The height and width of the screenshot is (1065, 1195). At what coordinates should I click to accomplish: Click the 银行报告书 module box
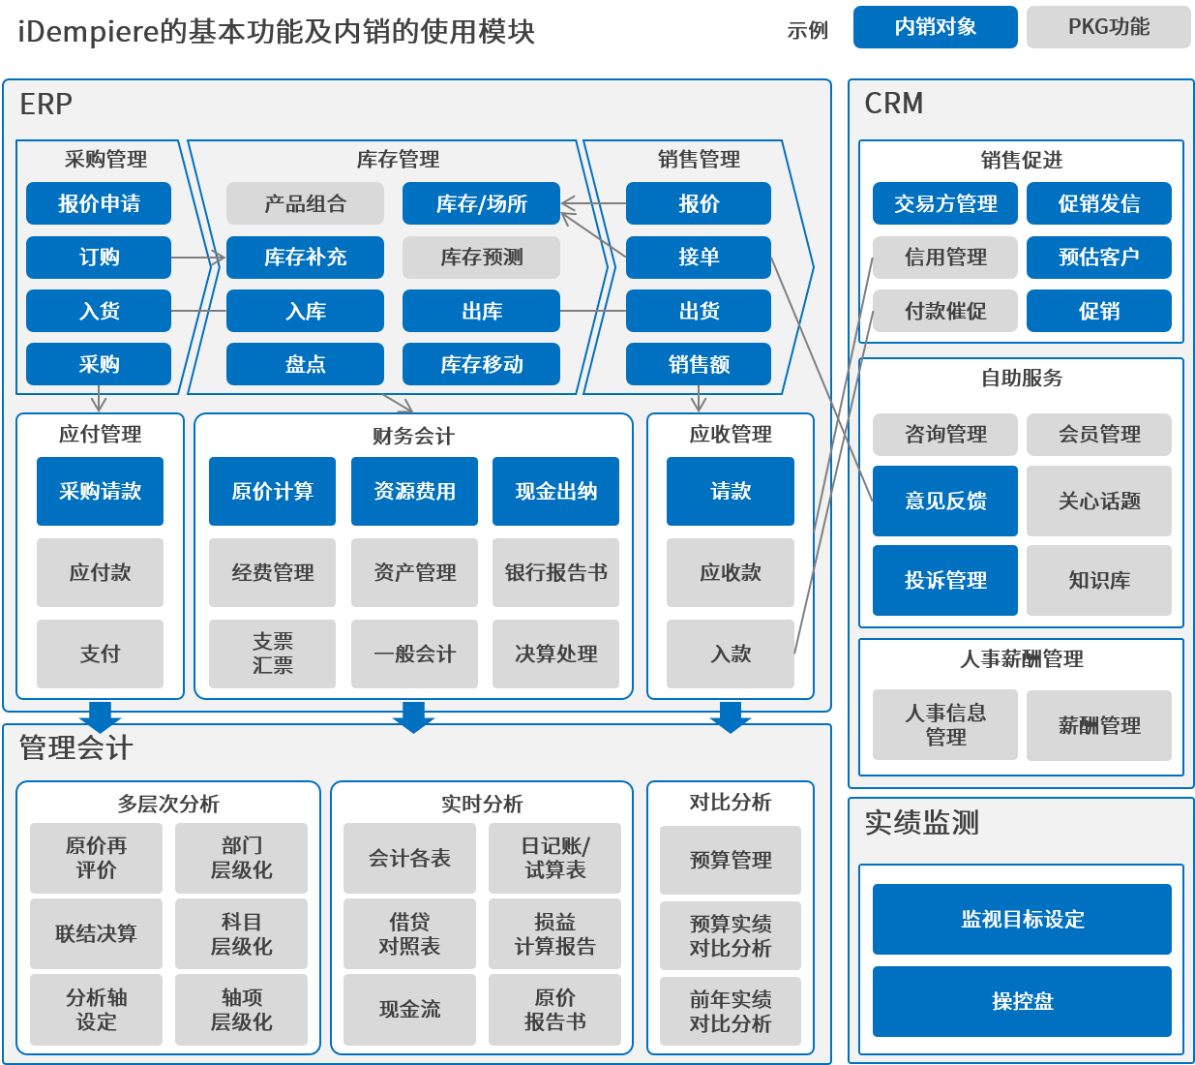click(555, 573)
